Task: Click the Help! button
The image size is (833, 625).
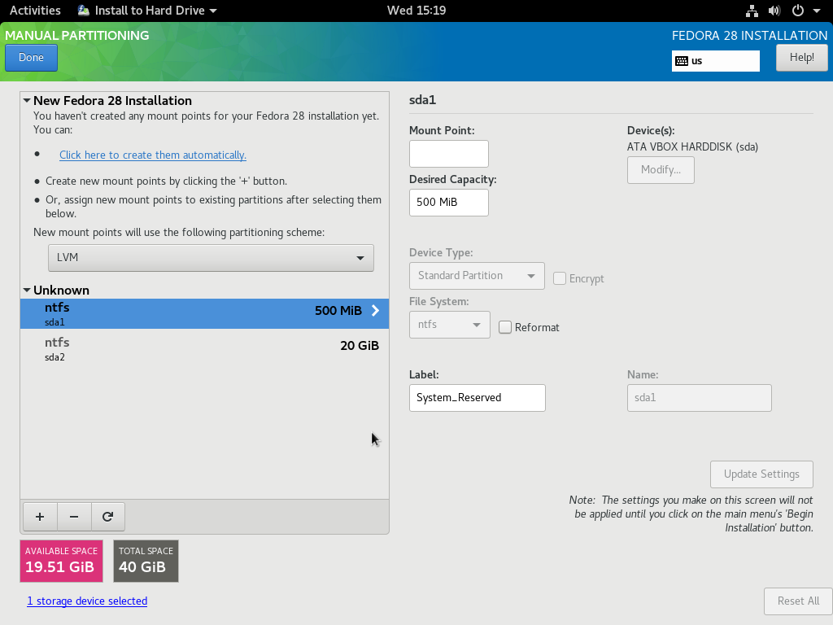Action: 801,58
